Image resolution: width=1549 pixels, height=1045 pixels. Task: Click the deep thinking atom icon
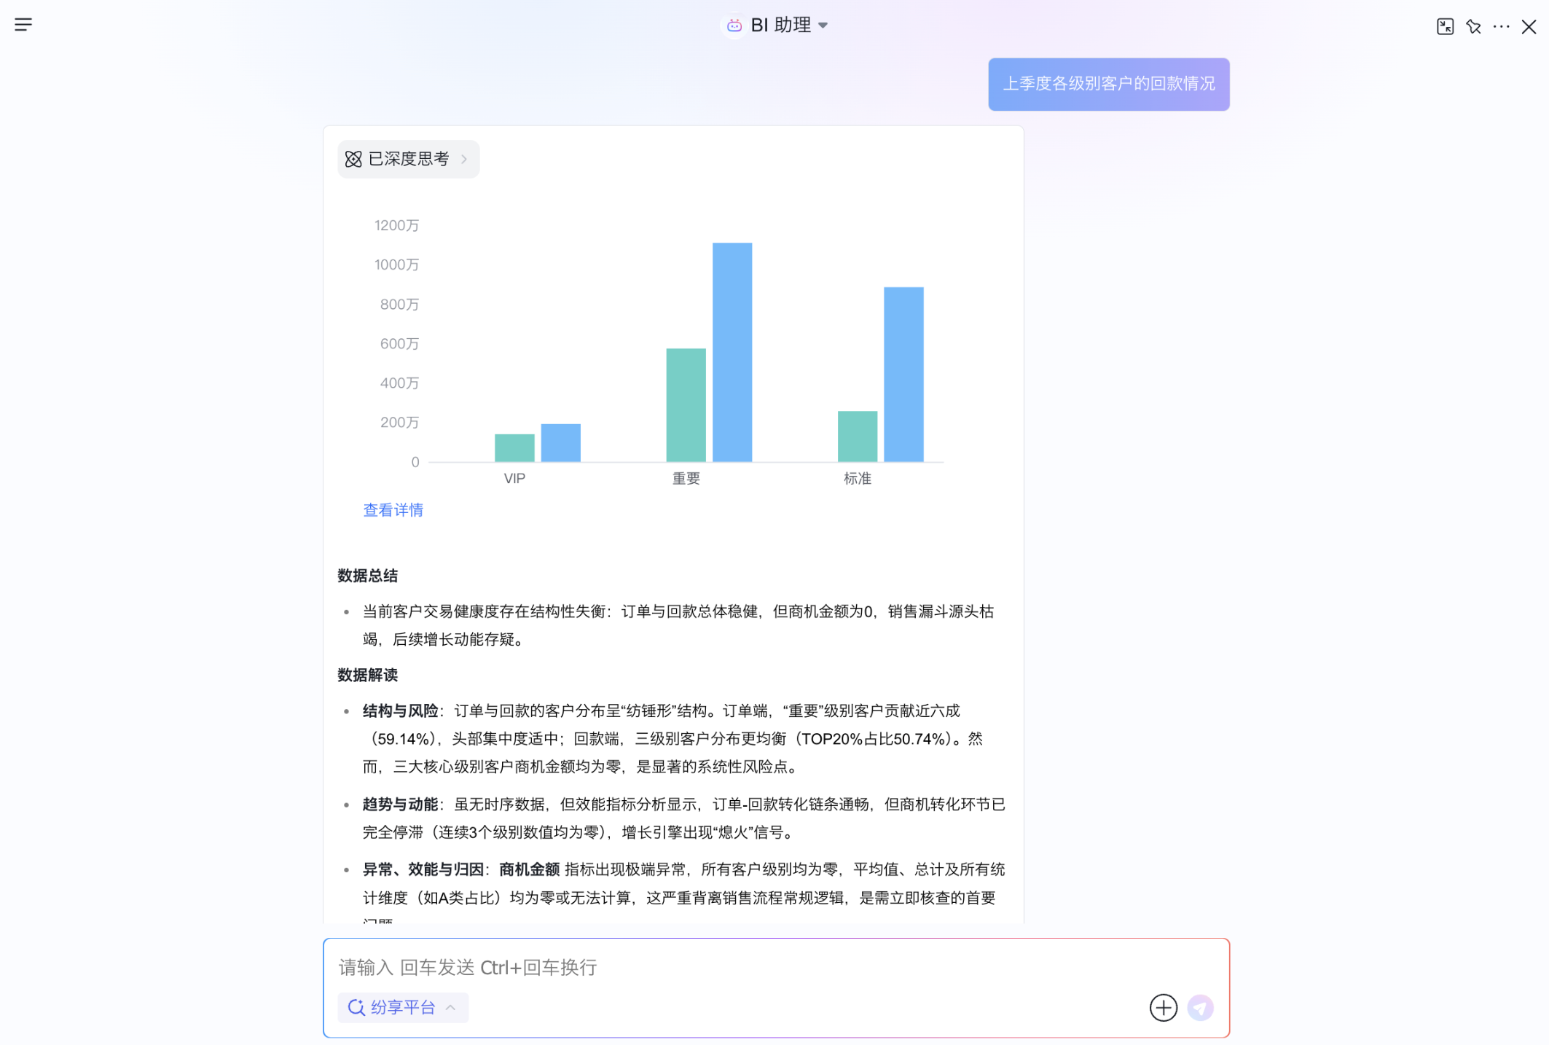pos(353,159)
